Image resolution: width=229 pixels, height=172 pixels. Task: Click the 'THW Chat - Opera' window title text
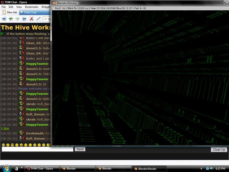(x=16, y=2)
